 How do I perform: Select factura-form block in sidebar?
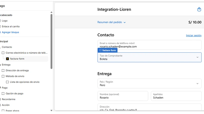pyautogui.click(x=27, y=59)
